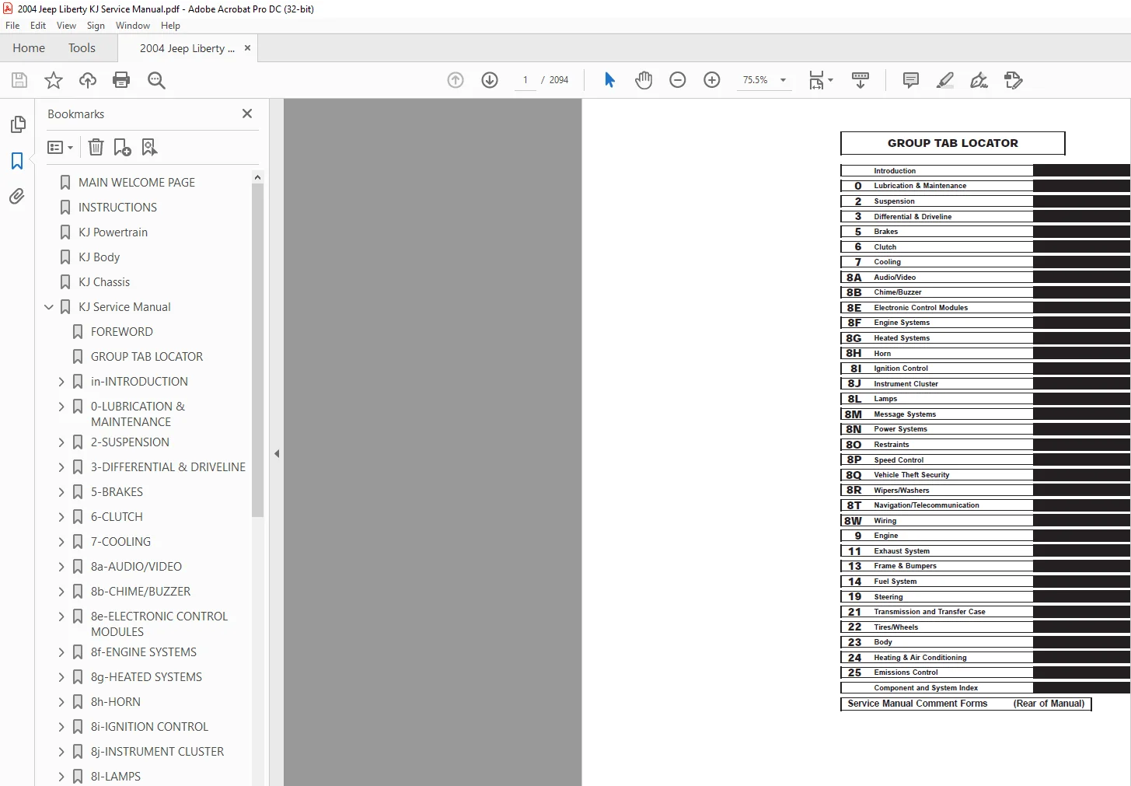Open the zoom level dropdown
This screenshot has height=786, width=1131.
(x=783, y=80)
